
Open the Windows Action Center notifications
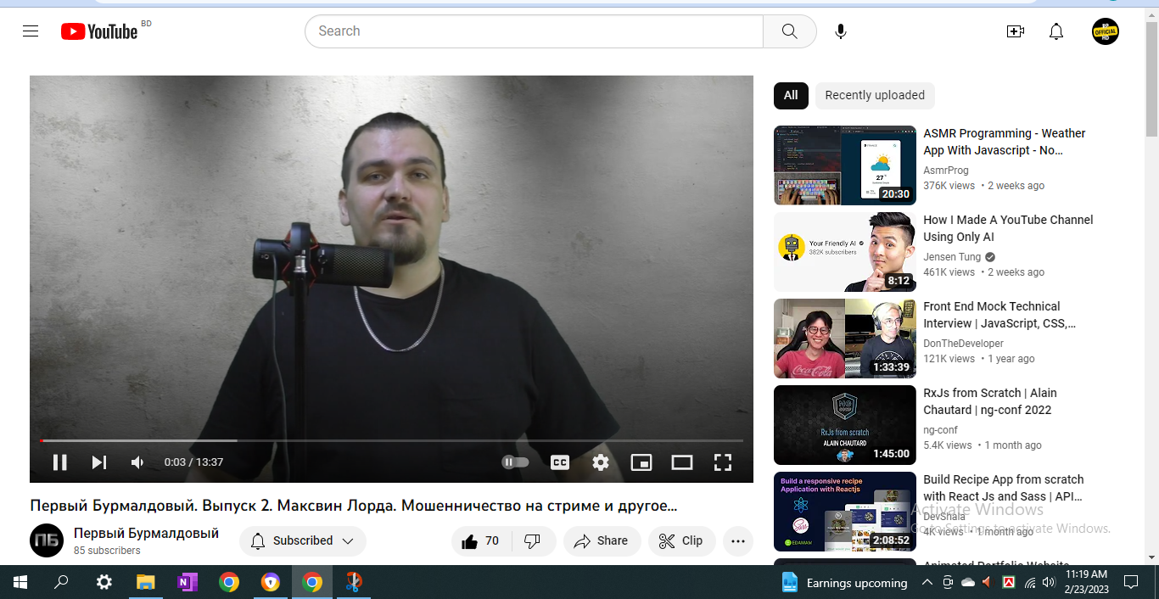pyautogui.click(x=1131, y=583)
